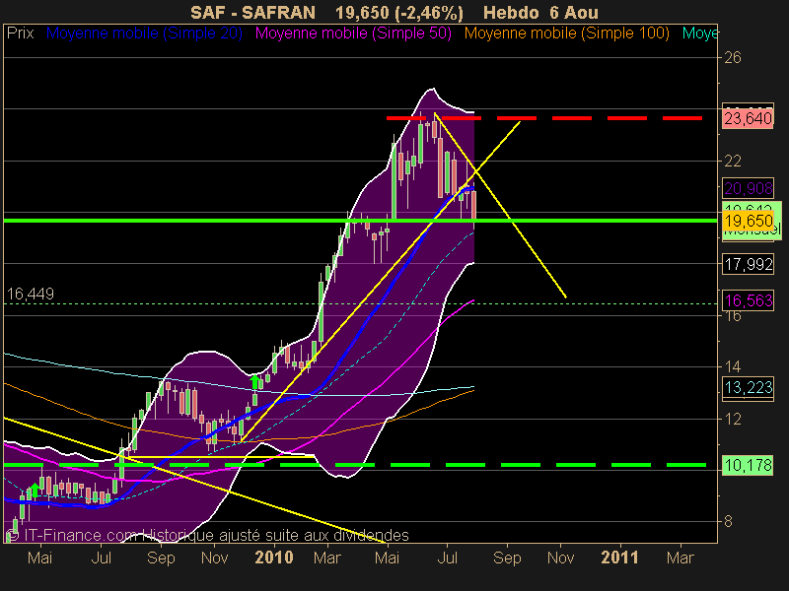Screen dimensions: 789x591
Task: Click the red 23,640 price label
Action: tap(748, 118)
